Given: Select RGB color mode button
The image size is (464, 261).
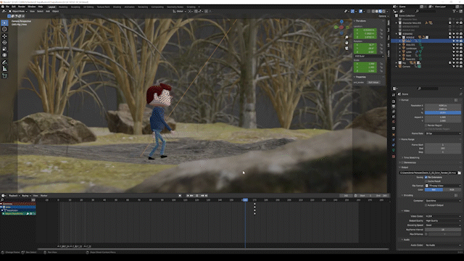Looking at the screenshot, I should tap(452, 190).
